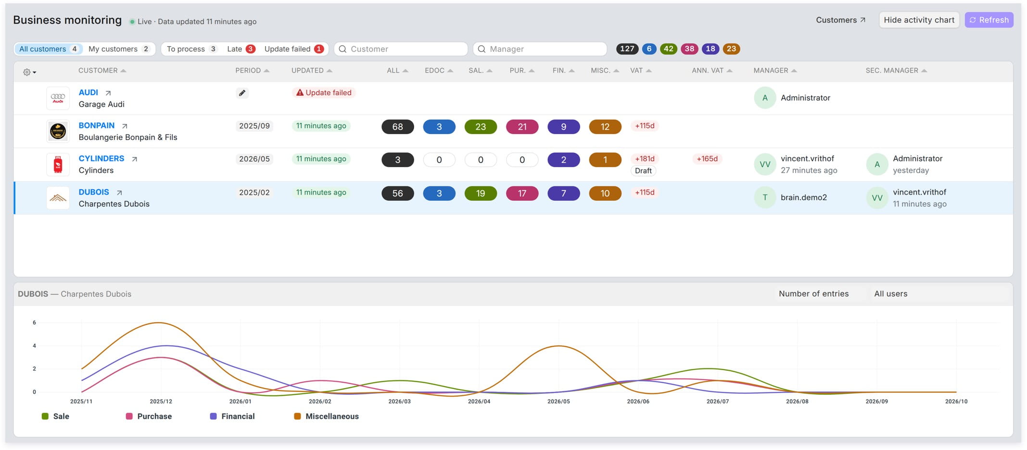
Task: Click the Customer search field
Action: [401, 49]
